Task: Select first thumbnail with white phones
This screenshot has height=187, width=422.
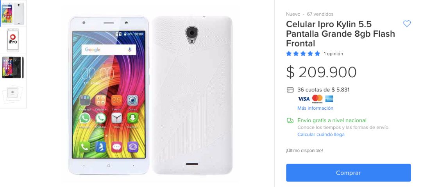Action: click(13, 13)
